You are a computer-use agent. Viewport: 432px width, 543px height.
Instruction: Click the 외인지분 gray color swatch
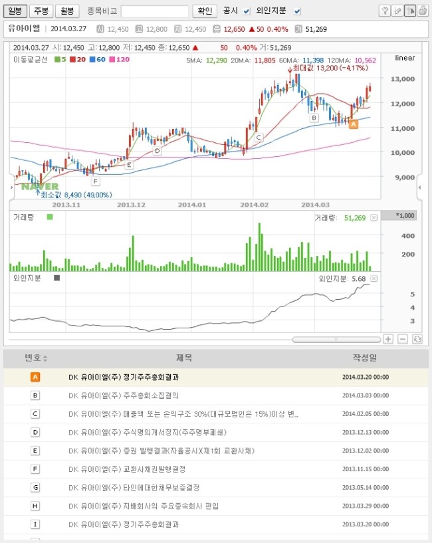[57, 278]
